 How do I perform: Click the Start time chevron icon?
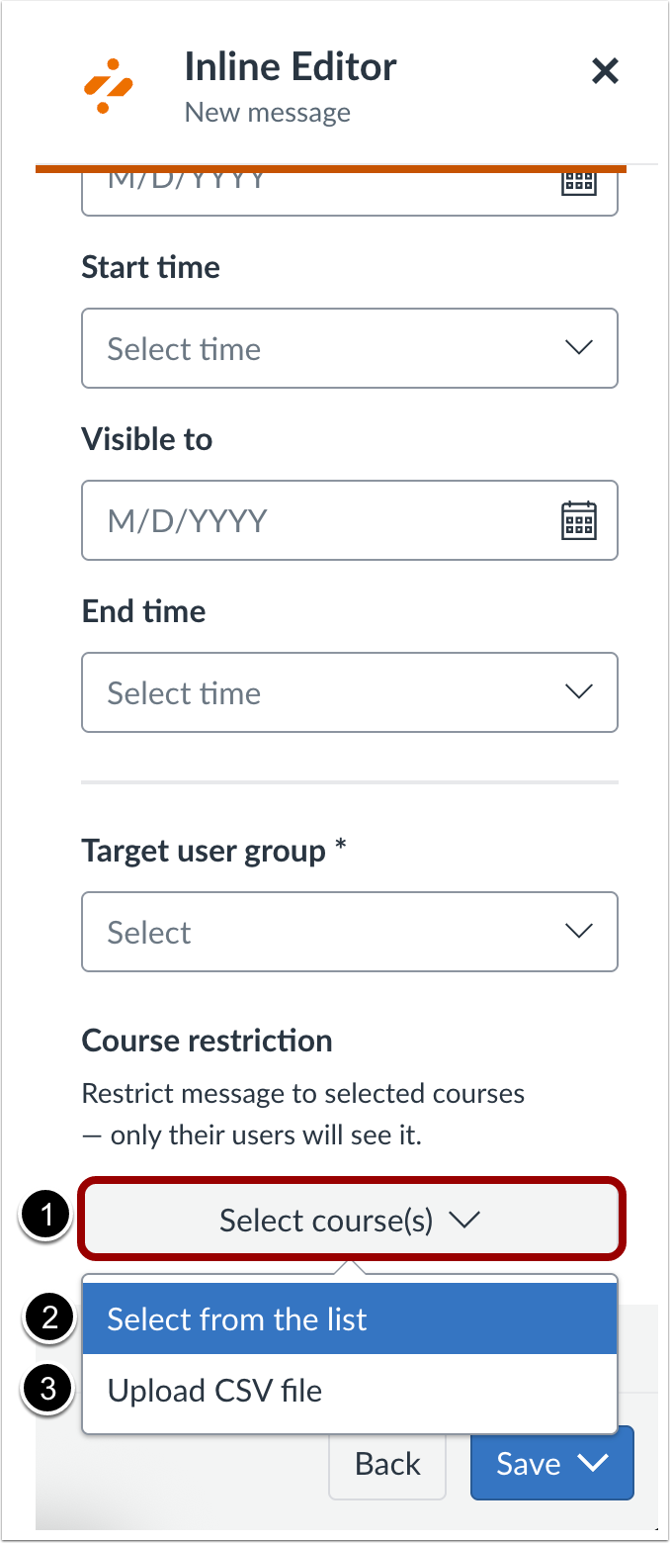(579, 347)
